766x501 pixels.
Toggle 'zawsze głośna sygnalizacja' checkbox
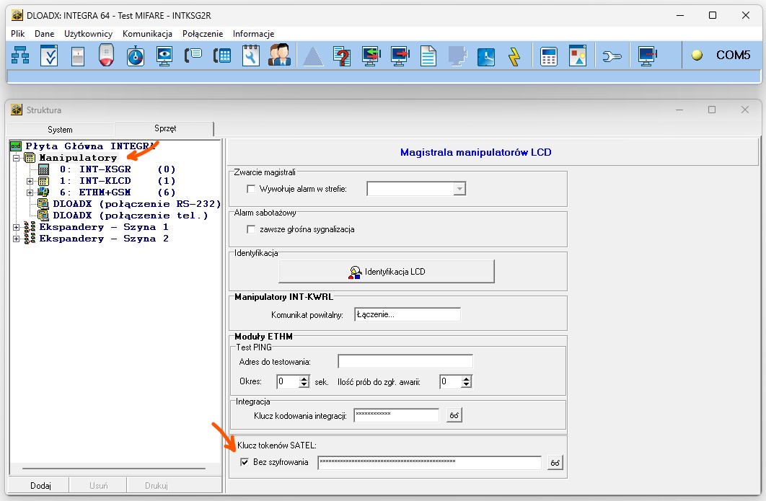(x=252, y=229)
